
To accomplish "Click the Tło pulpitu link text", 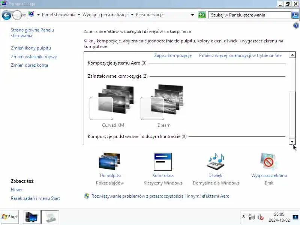I will point(110,175).
